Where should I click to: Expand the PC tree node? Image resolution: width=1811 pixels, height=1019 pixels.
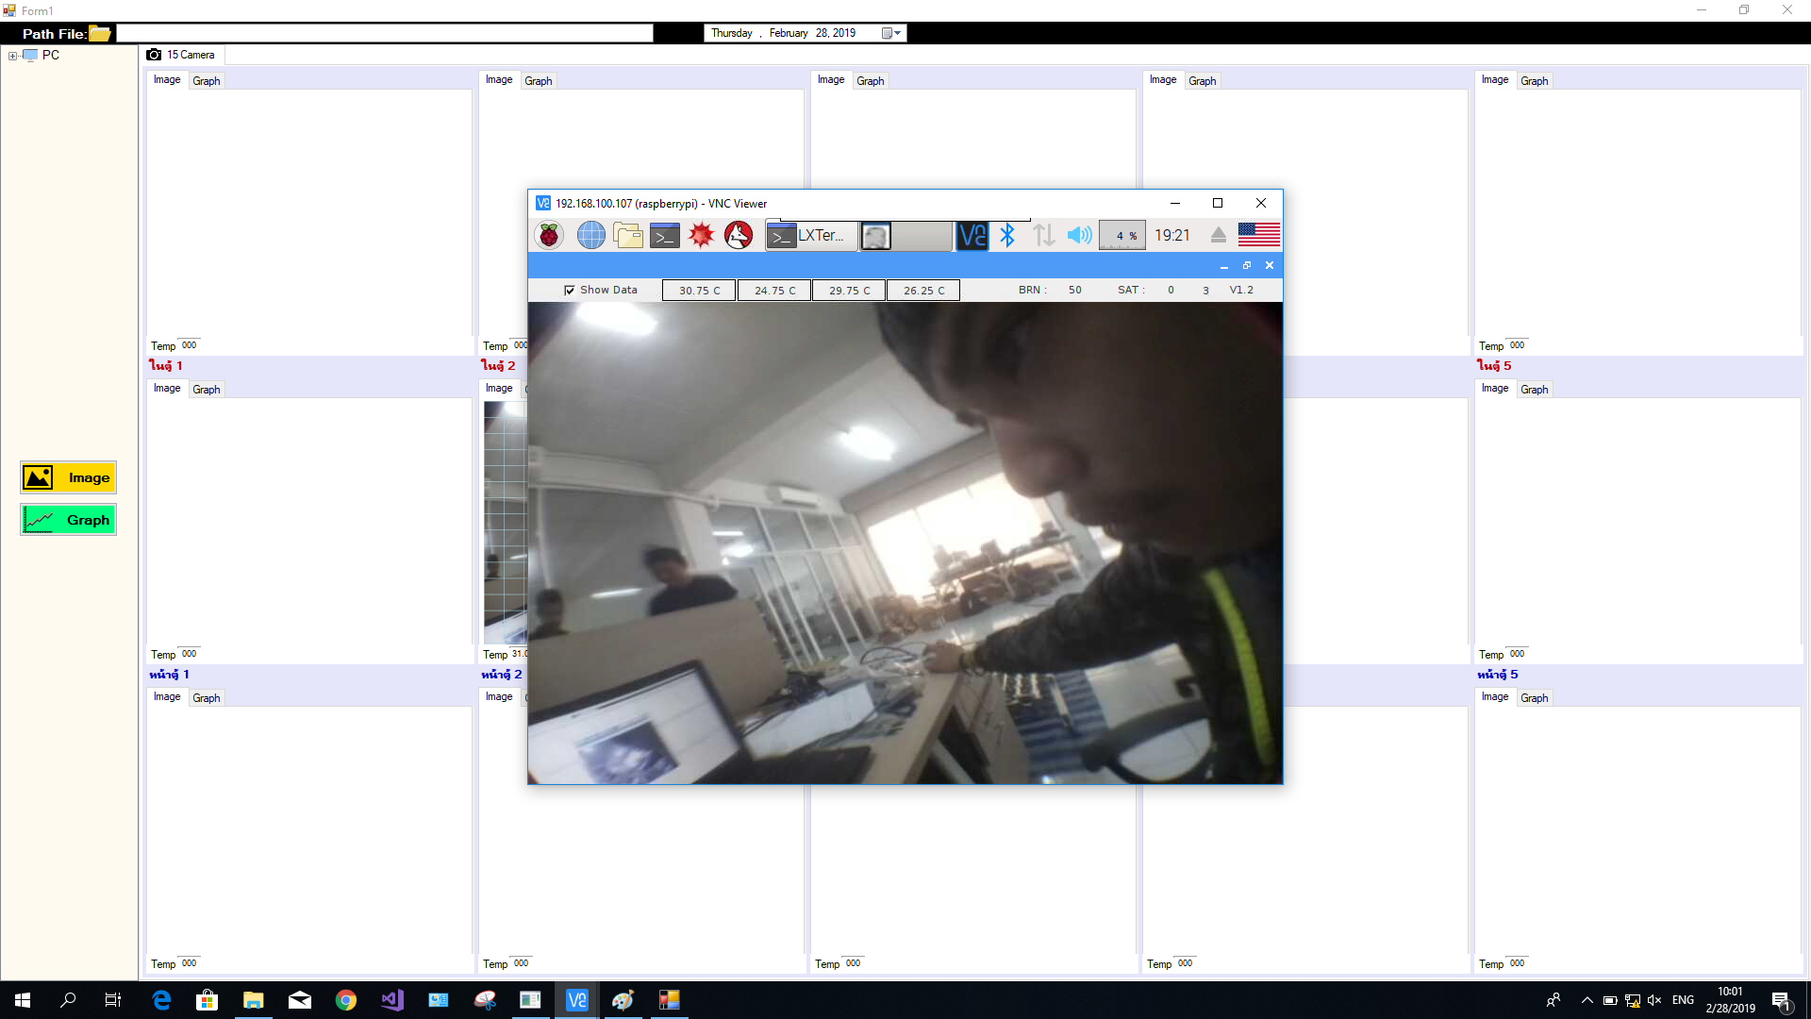click(12, 56)
